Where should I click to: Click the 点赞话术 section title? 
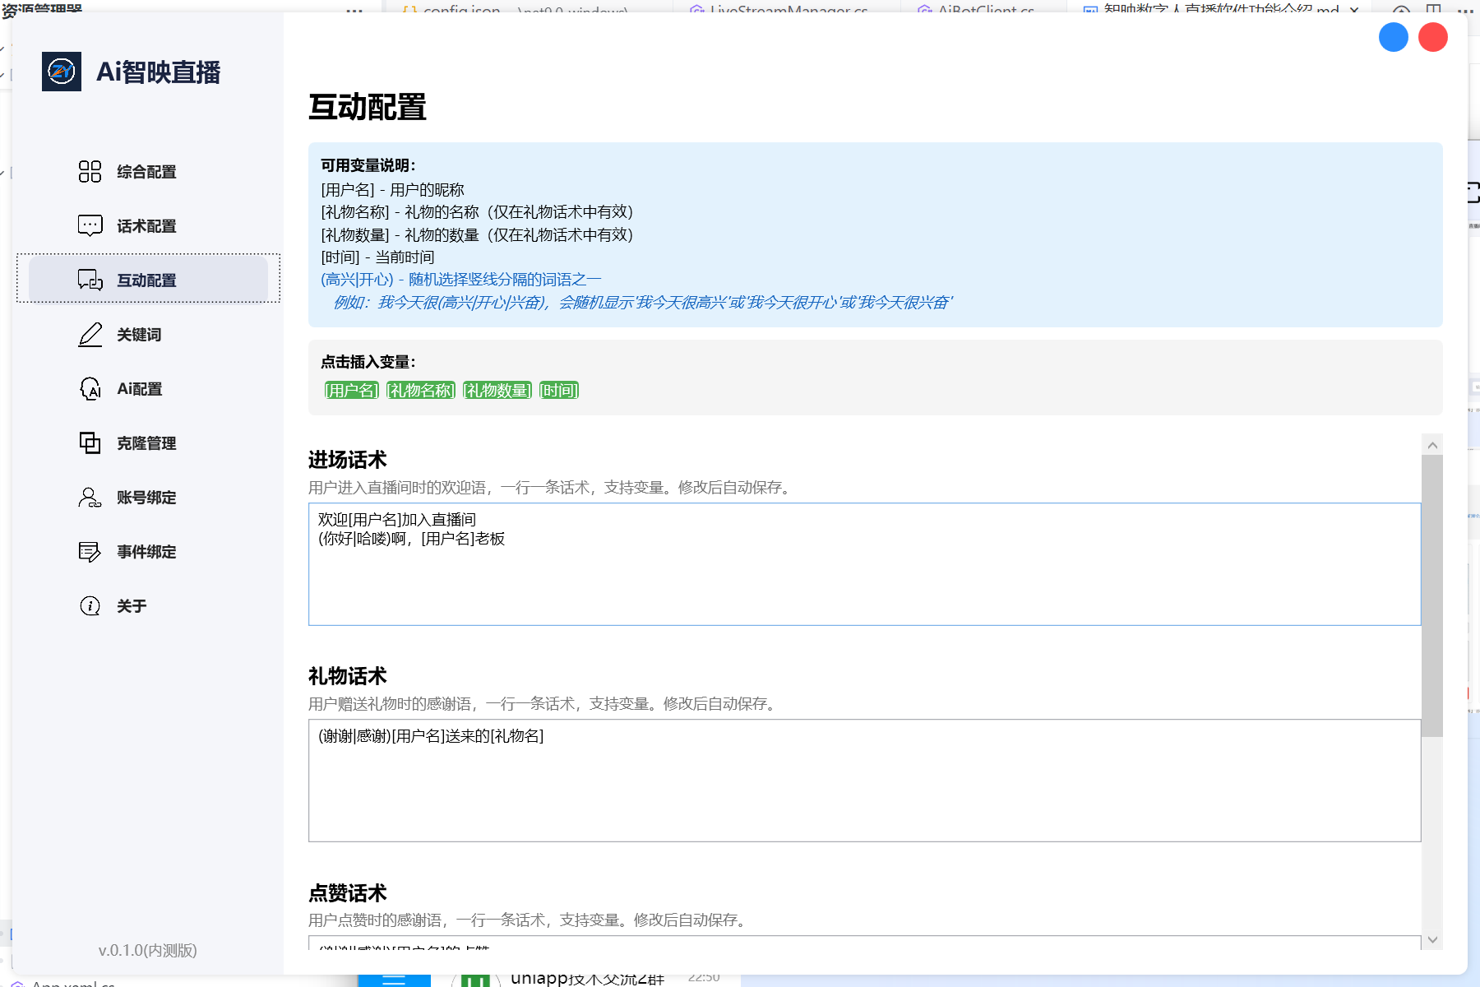[347, 892]
